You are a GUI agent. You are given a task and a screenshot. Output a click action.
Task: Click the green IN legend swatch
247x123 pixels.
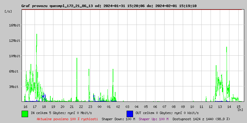coord(25,113)
